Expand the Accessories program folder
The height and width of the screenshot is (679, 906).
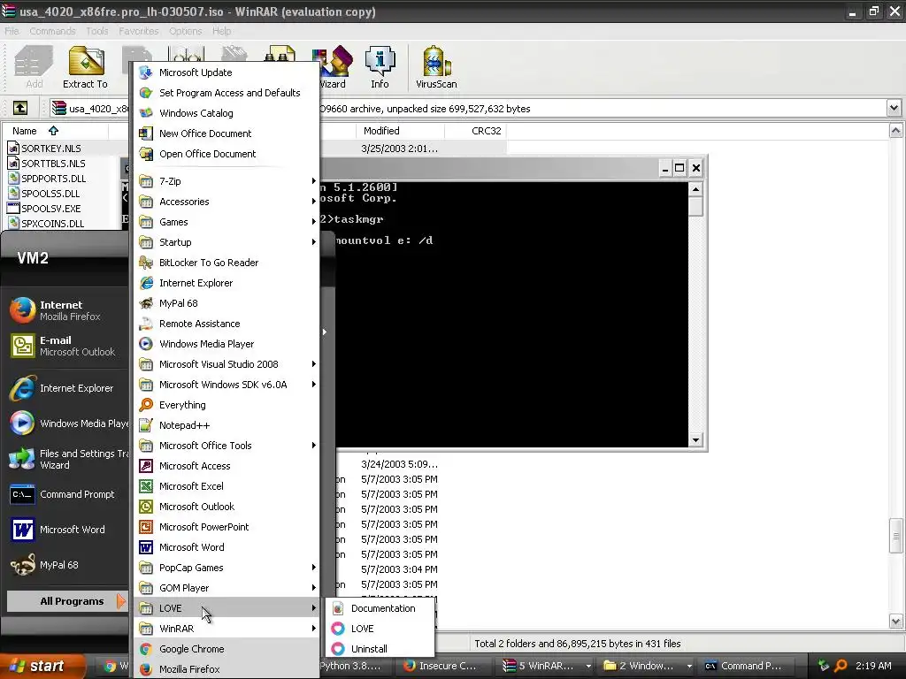(227, 202)
